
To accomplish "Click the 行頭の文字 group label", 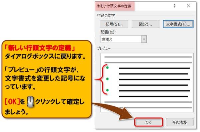I will point(106,16).
